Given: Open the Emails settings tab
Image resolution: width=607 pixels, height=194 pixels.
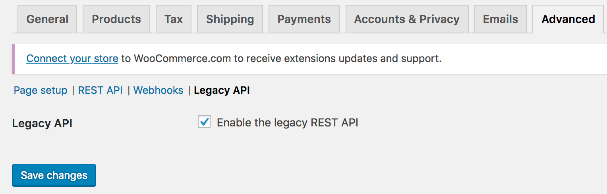Looking at the screenshot, I should (x=501, y=19).
